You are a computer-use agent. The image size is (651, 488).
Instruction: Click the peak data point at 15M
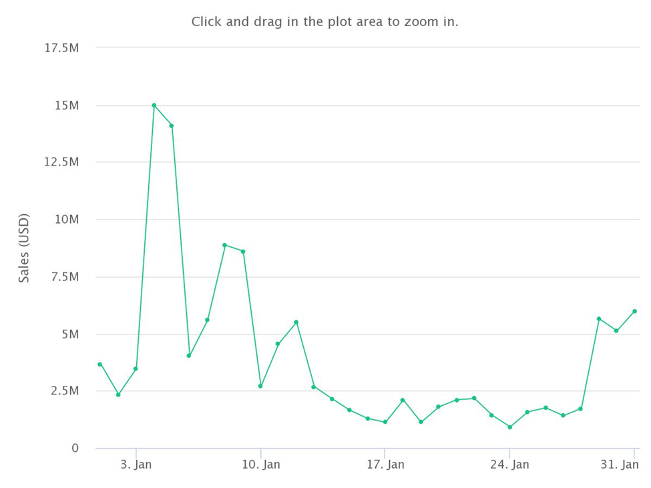point(154,105)
